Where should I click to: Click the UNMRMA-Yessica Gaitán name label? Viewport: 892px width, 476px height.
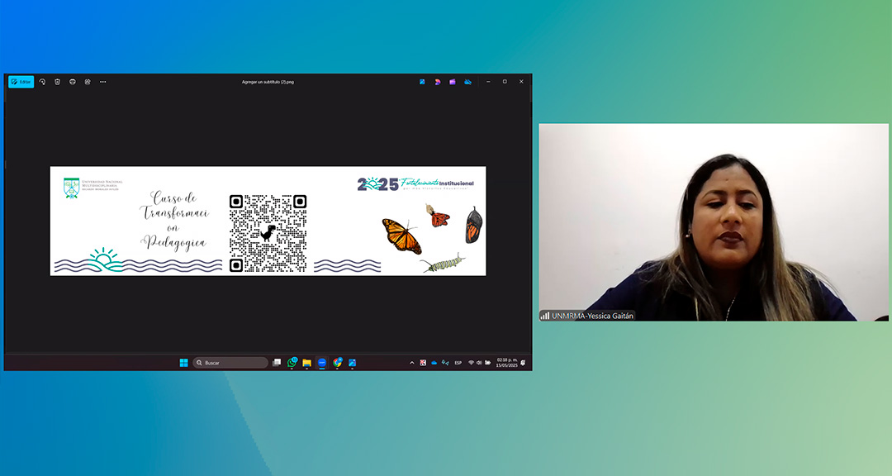coord(592,316)
